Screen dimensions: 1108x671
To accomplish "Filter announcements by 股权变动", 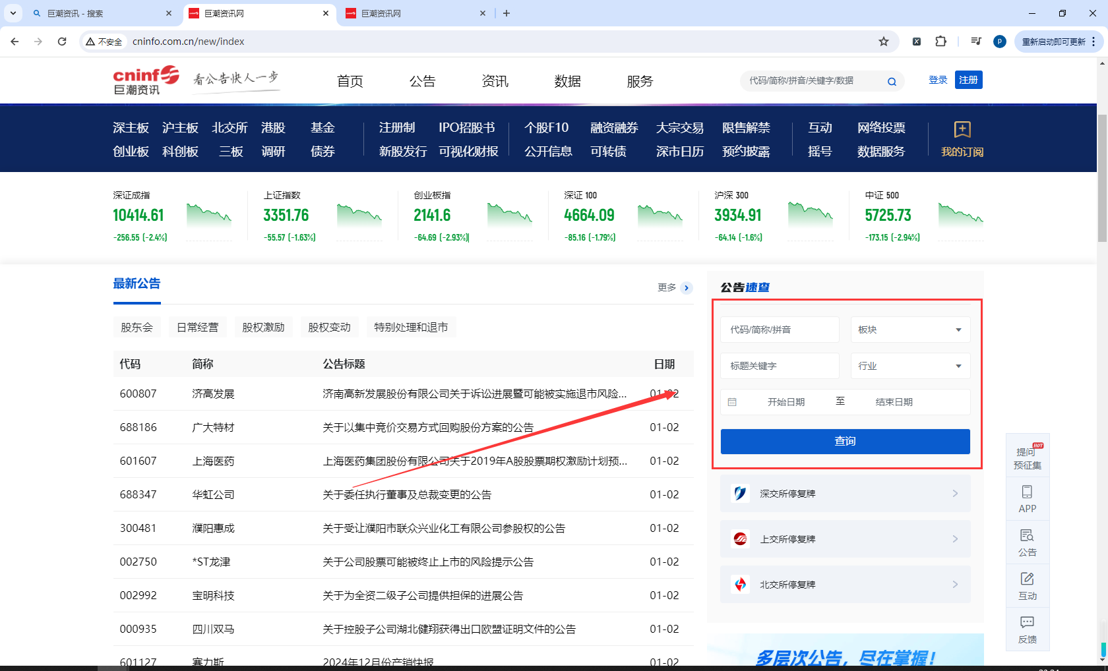I will pyautogui.click(x=330, y=328).
